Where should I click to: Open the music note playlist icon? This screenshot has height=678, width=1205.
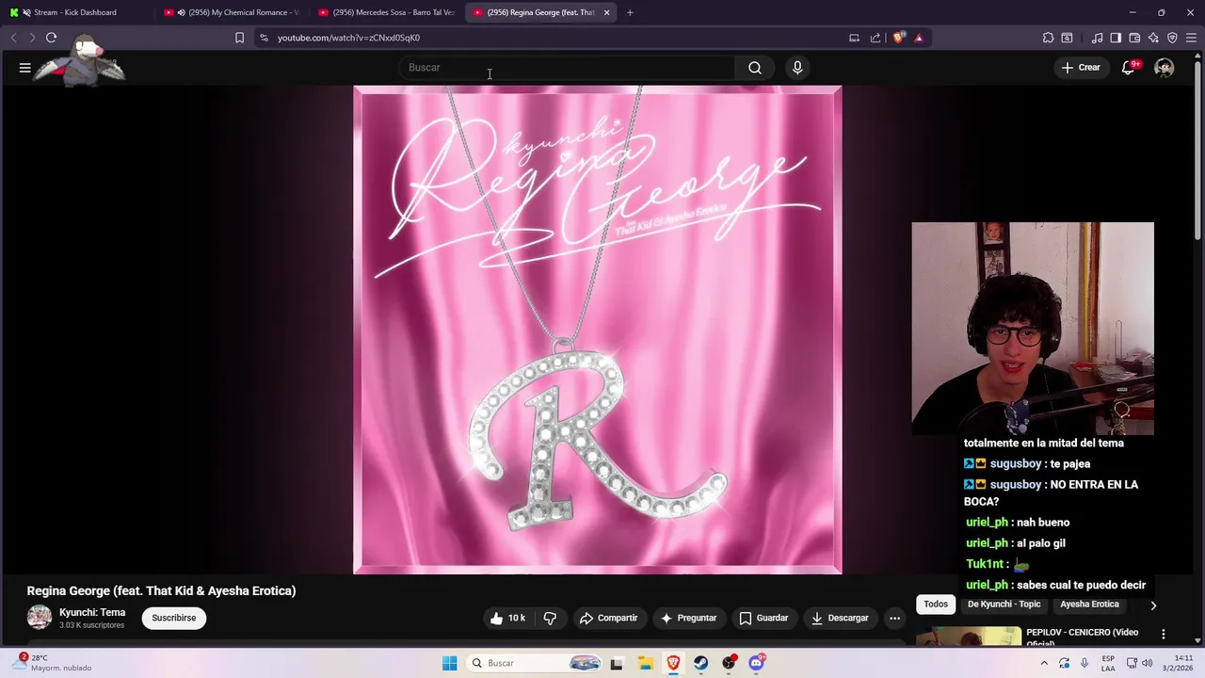click(x=1097, y=38)
